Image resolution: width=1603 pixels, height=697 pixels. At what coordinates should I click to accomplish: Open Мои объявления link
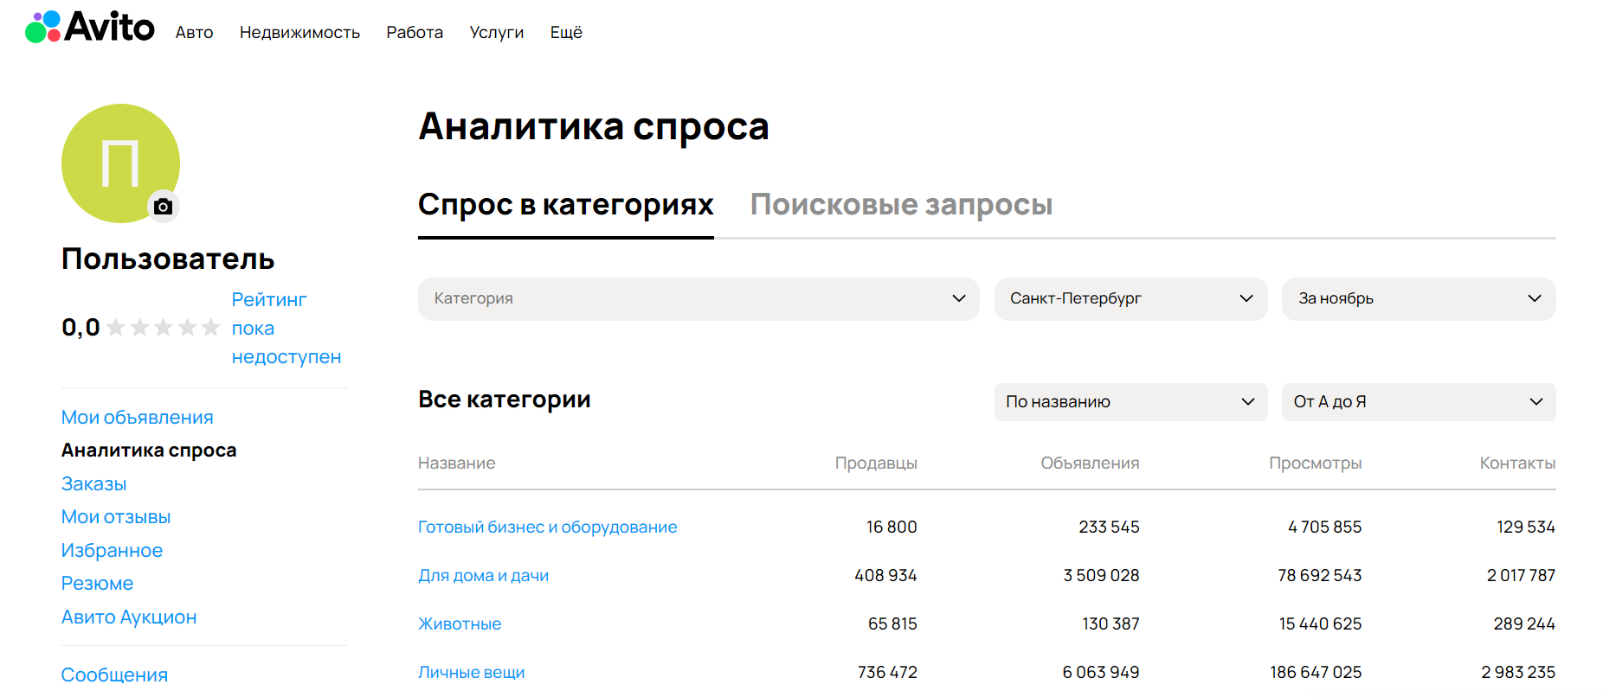(x=137, y=417)
